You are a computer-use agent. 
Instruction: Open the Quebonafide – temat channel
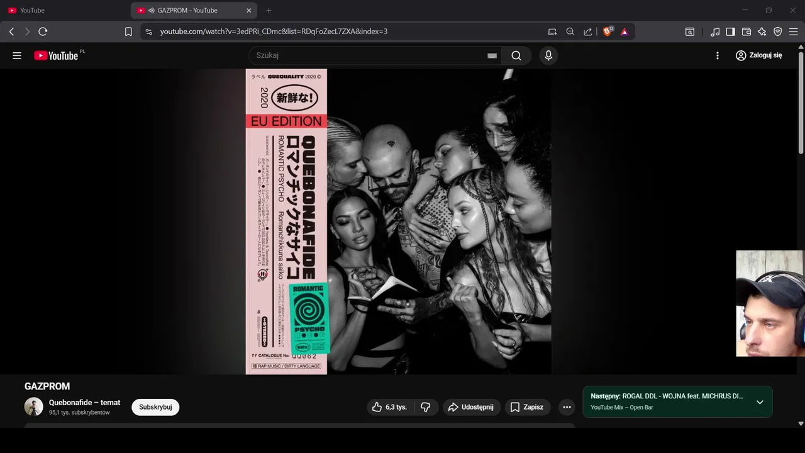point(84,403)
